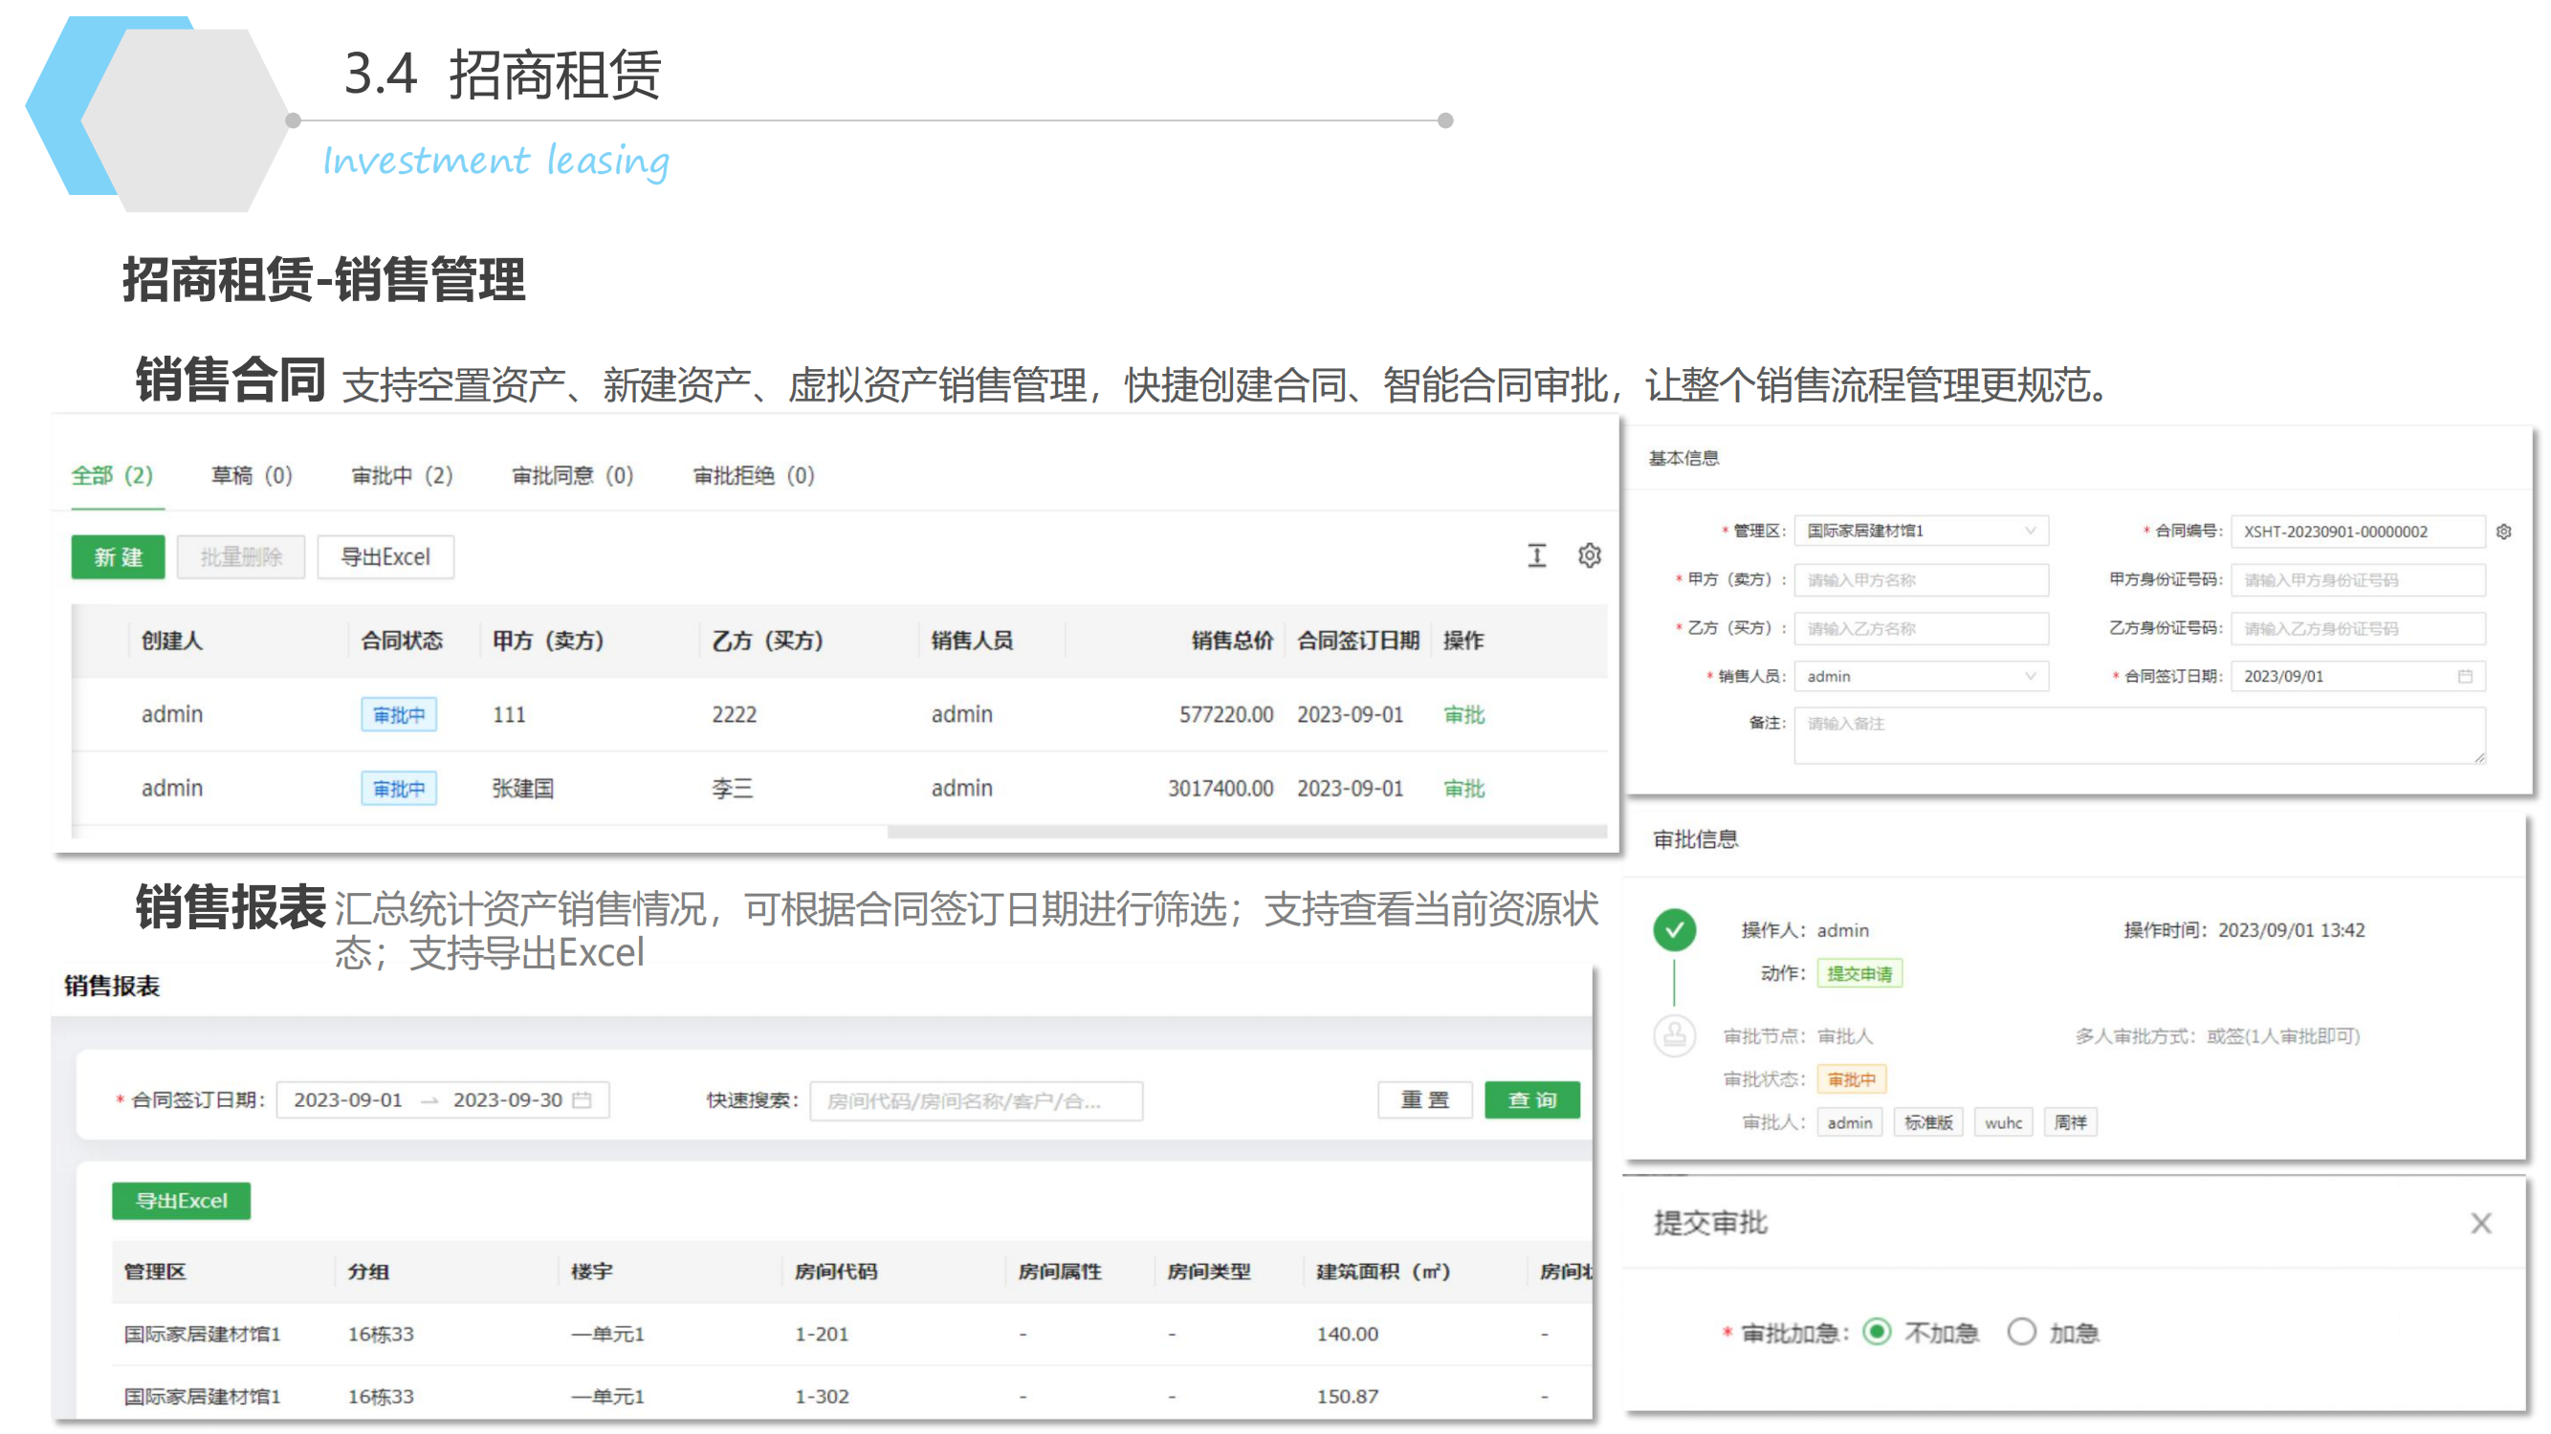The height and width of the screenshot is (1434, 2551).
Task: Select the 加急 radio option
Action: click(2020, 1332)
